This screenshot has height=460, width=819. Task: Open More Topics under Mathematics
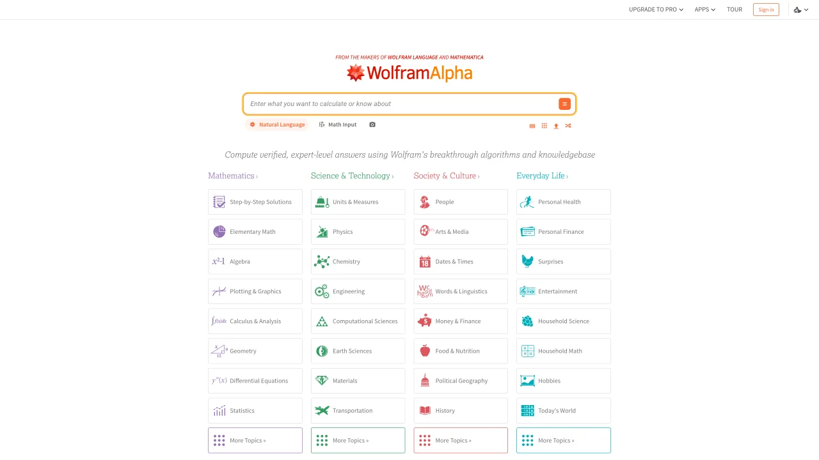coord(255,440)
